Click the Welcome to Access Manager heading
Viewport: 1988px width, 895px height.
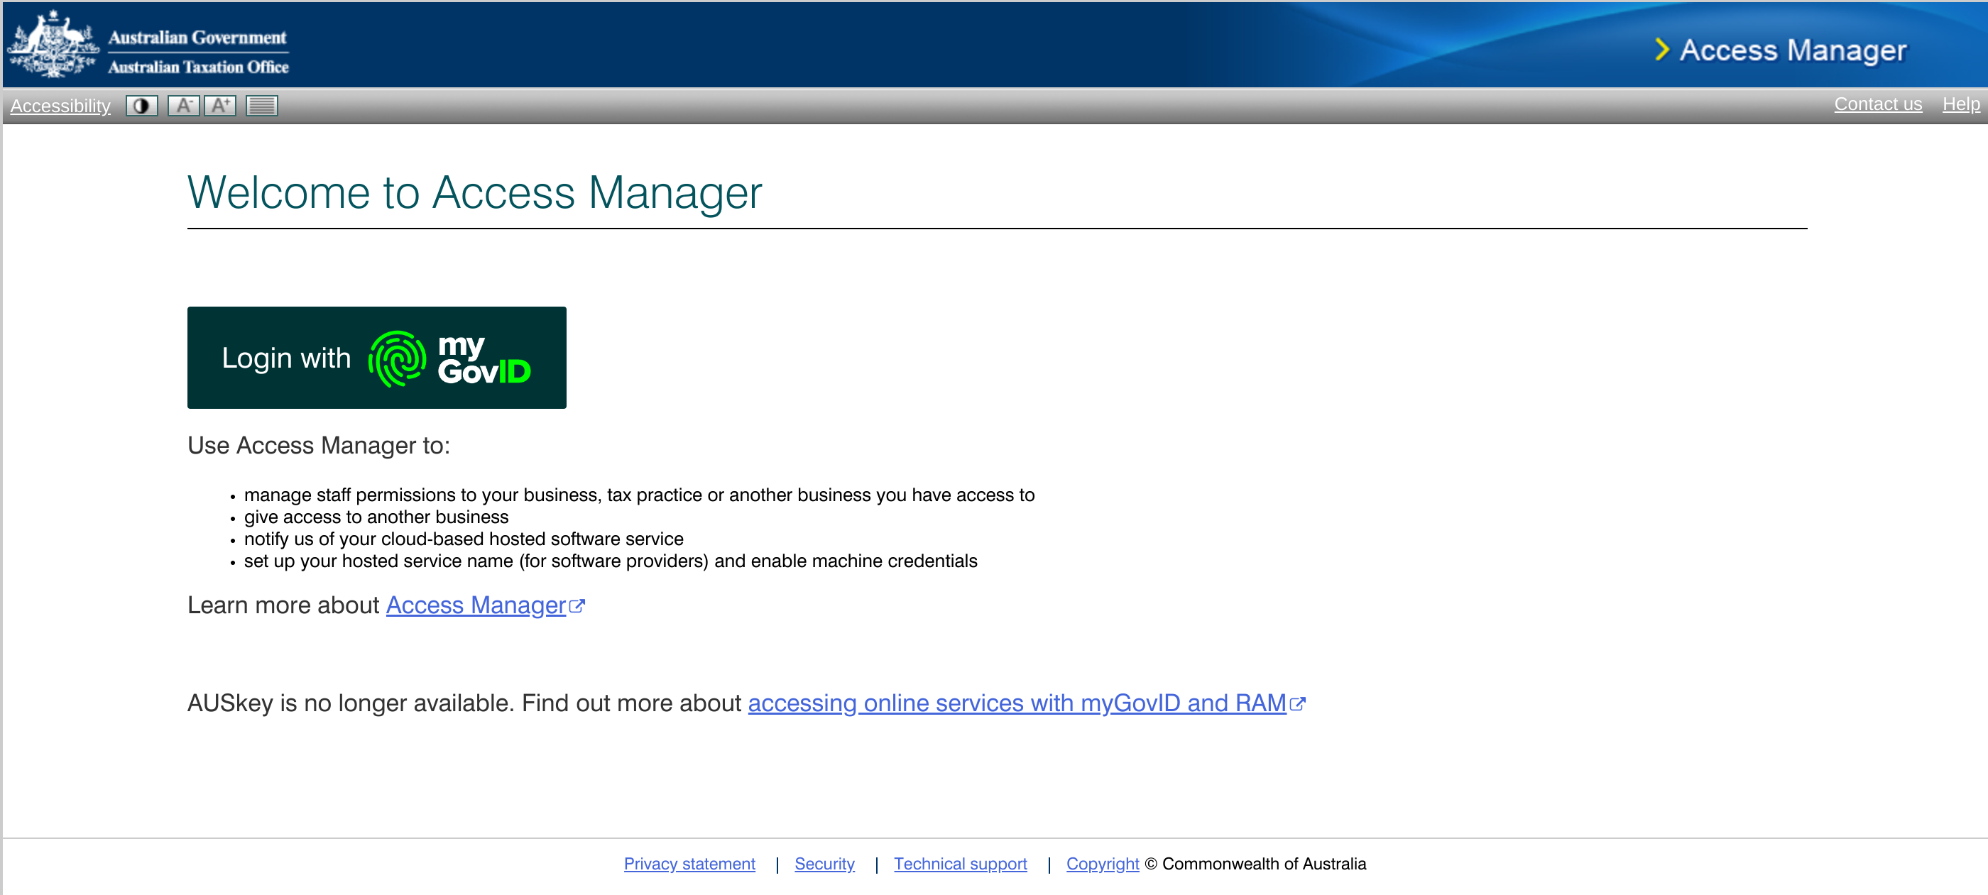click(474, 193)
